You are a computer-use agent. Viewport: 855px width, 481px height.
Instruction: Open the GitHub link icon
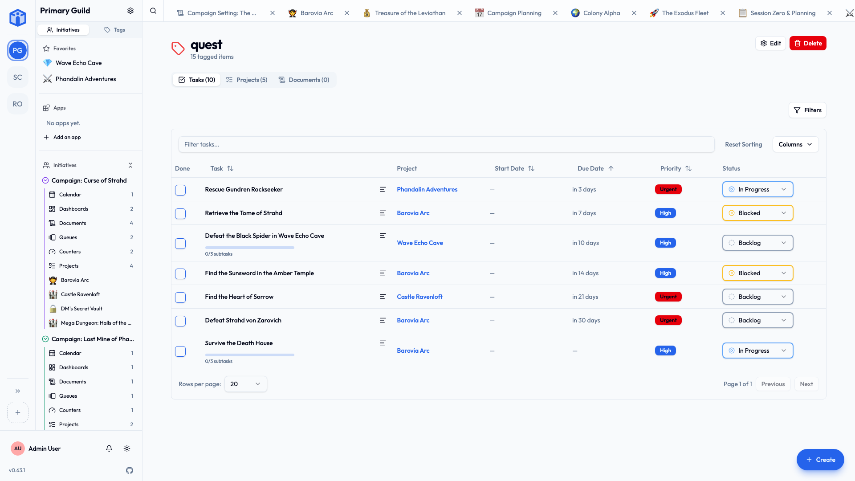(130, 470)
